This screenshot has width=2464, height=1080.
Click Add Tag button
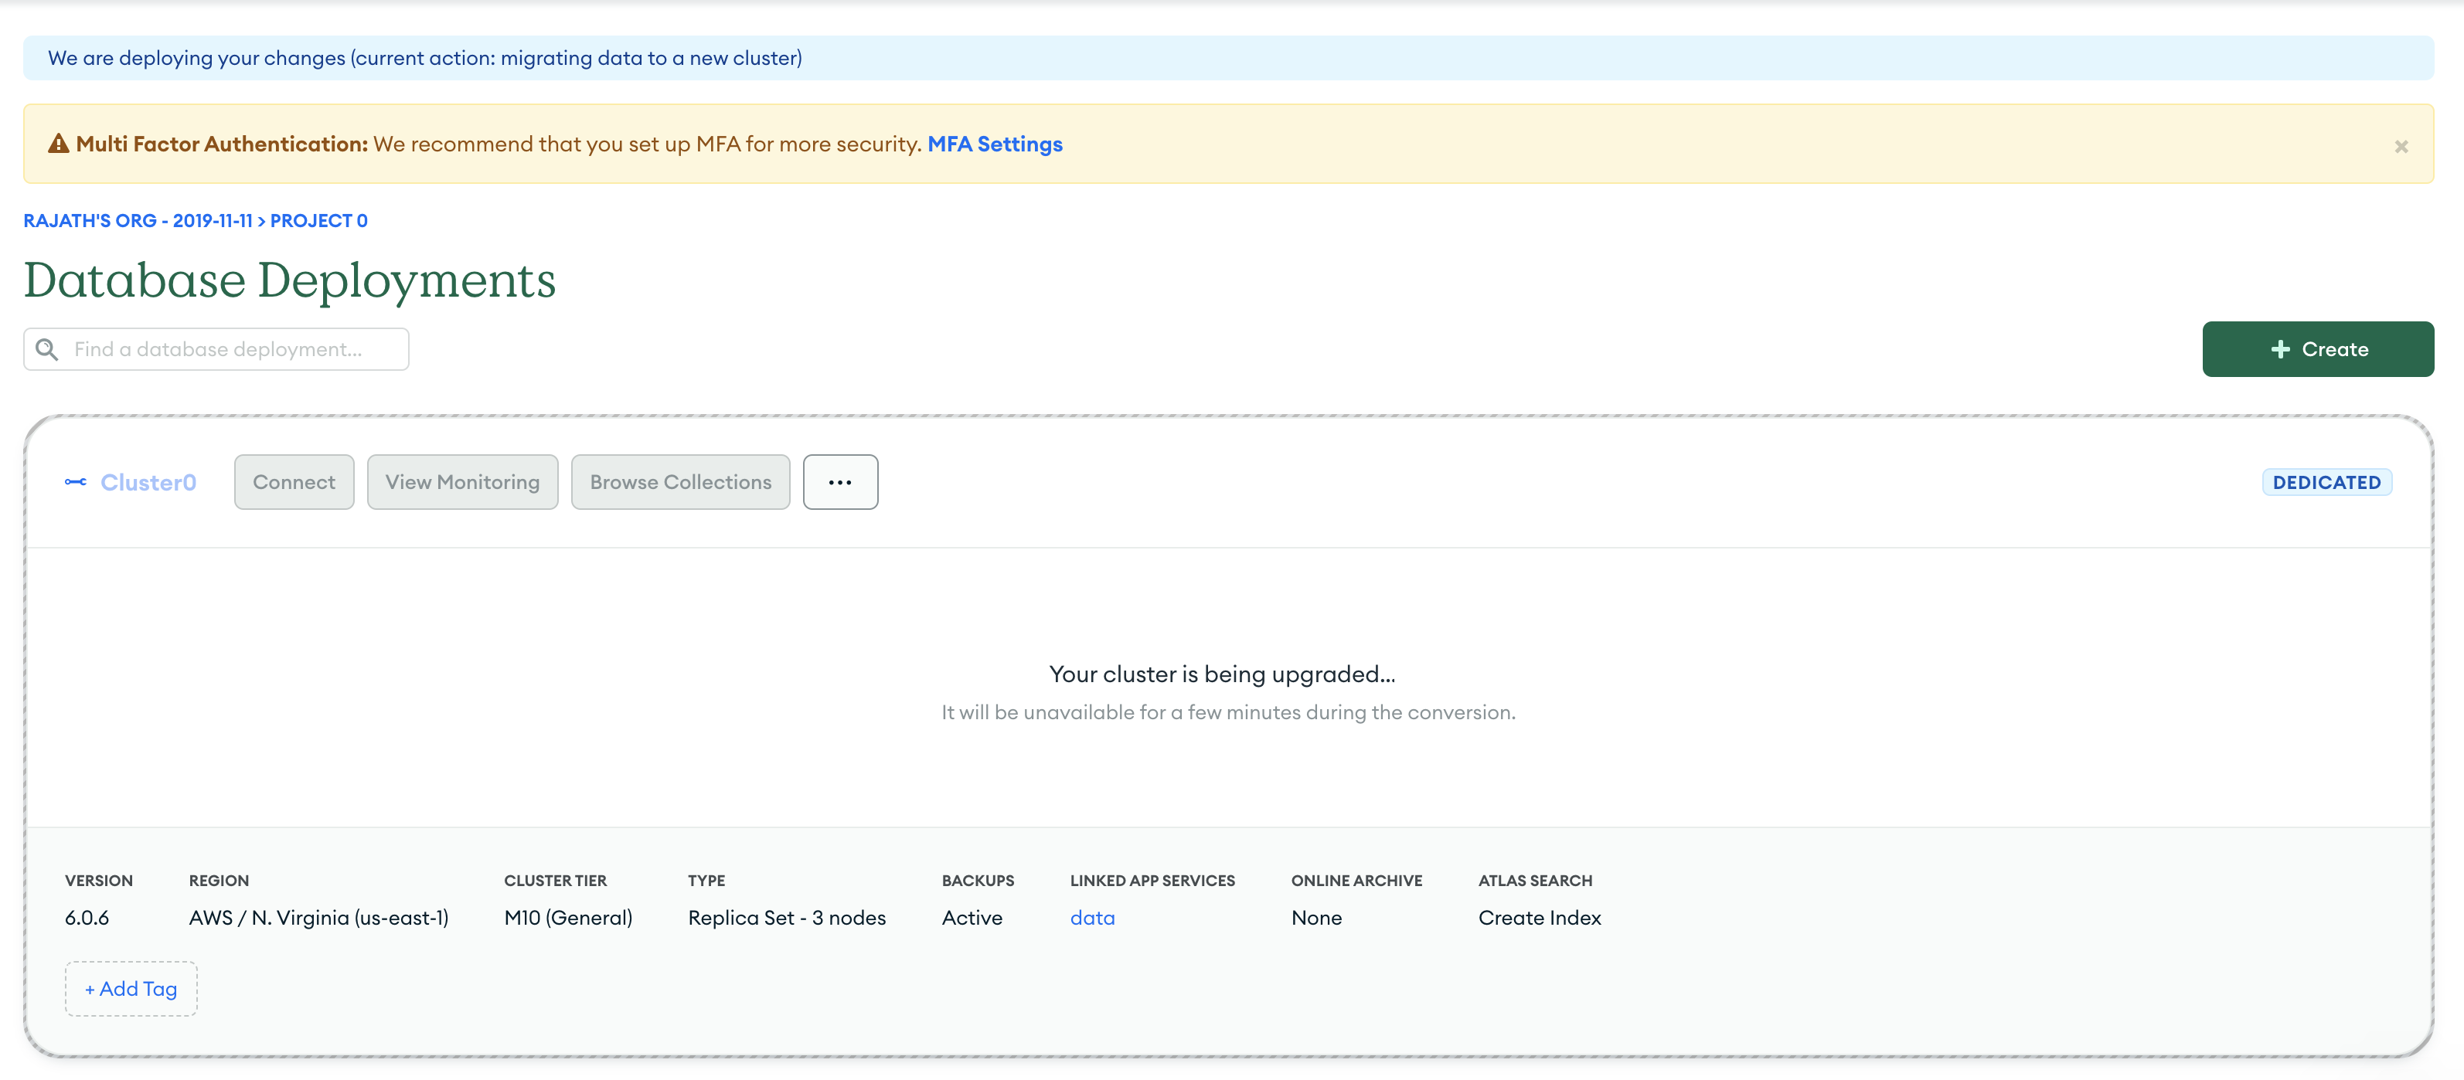point(131,988)
